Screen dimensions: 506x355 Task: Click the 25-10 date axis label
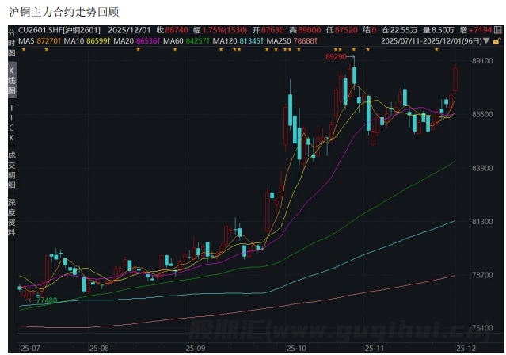coord(296,347)
